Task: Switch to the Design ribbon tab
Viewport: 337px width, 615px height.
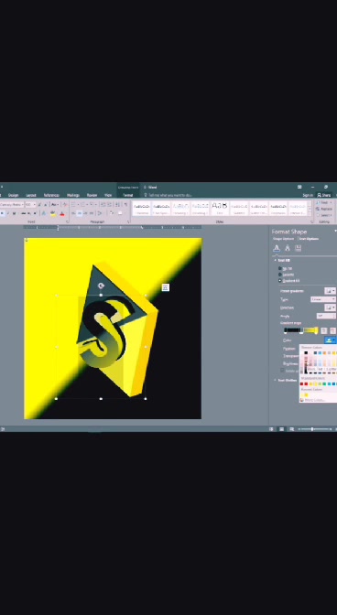Action: [x=13, y=195]
